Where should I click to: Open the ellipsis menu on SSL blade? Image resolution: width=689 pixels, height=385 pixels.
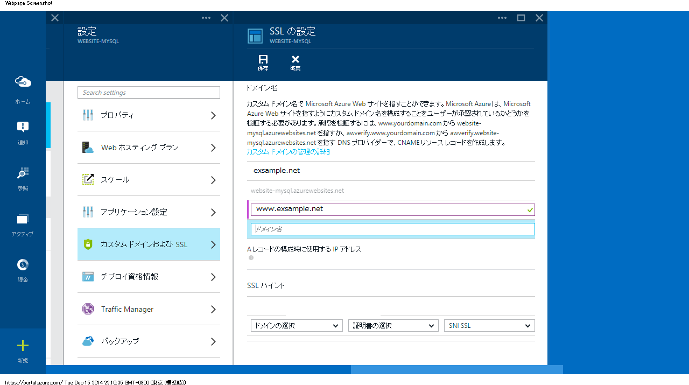(502, 18)
